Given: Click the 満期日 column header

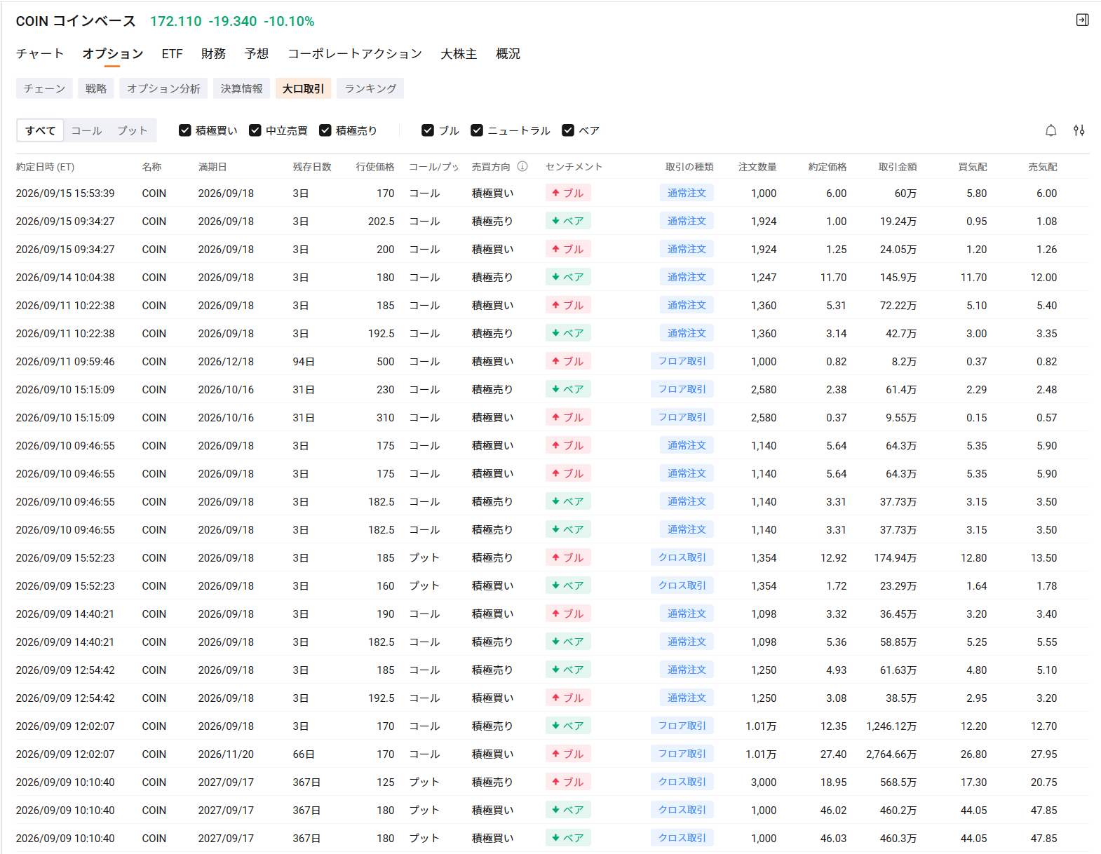Looking at the screenshot, I should click(x=212, y=167).
